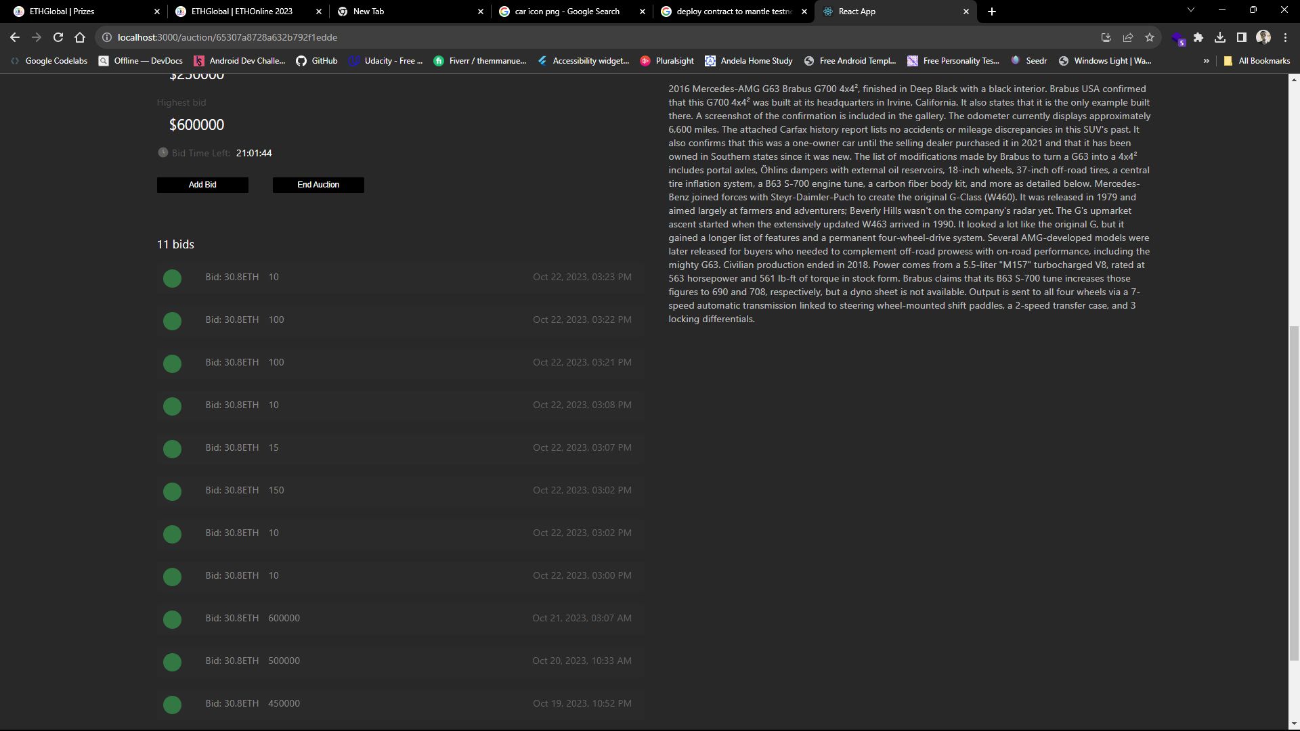Close the ETHGlobal Prizes tab

coord(157,12)
